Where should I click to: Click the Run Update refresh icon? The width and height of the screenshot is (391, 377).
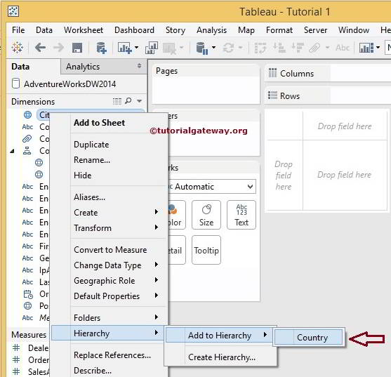[229, 47]
